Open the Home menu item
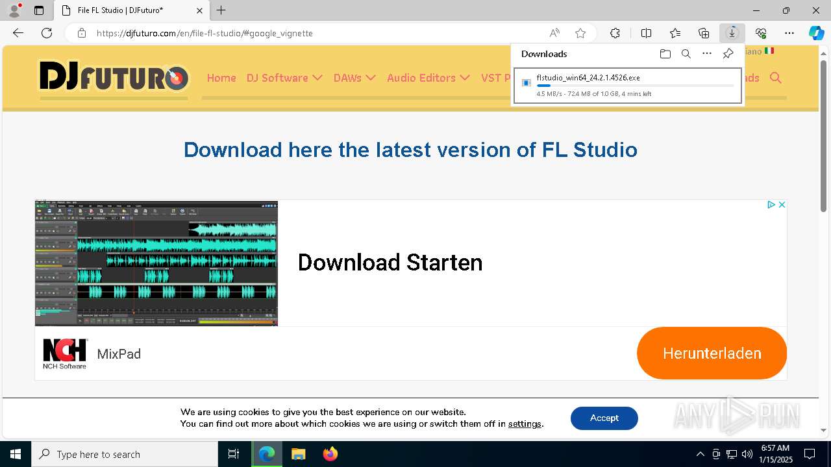This screenshot has width=831, height=467. pos(221,78)
